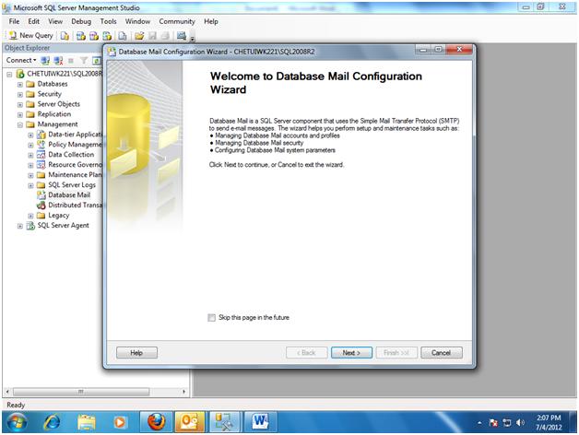Select the Databases tree item label

pos(53,84)
